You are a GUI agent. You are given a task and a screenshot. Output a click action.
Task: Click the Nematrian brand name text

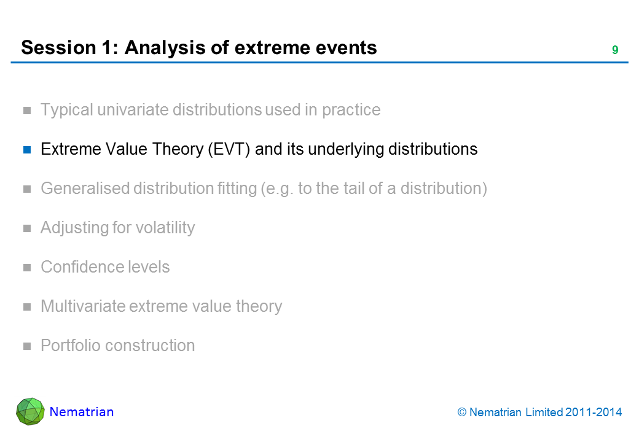tap(82, 412)
